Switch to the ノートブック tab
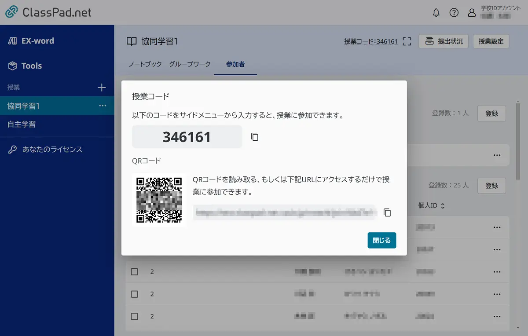The width and height of the screenshot is (528, 336). click(144, 63)
